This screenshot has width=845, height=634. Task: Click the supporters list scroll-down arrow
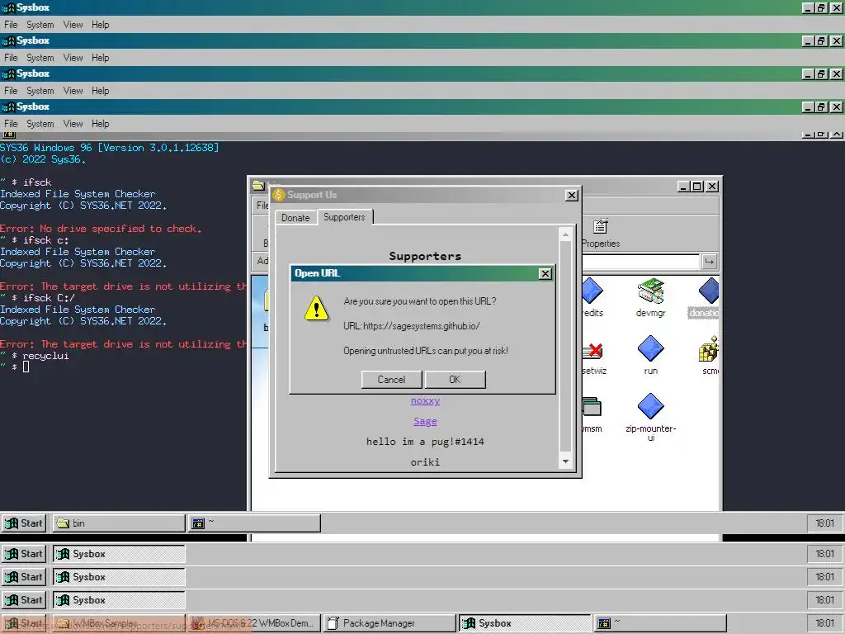565,461
